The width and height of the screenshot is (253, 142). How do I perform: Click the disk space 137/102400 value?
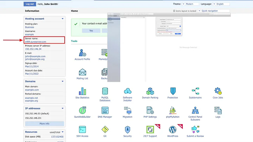pos(57,137)
